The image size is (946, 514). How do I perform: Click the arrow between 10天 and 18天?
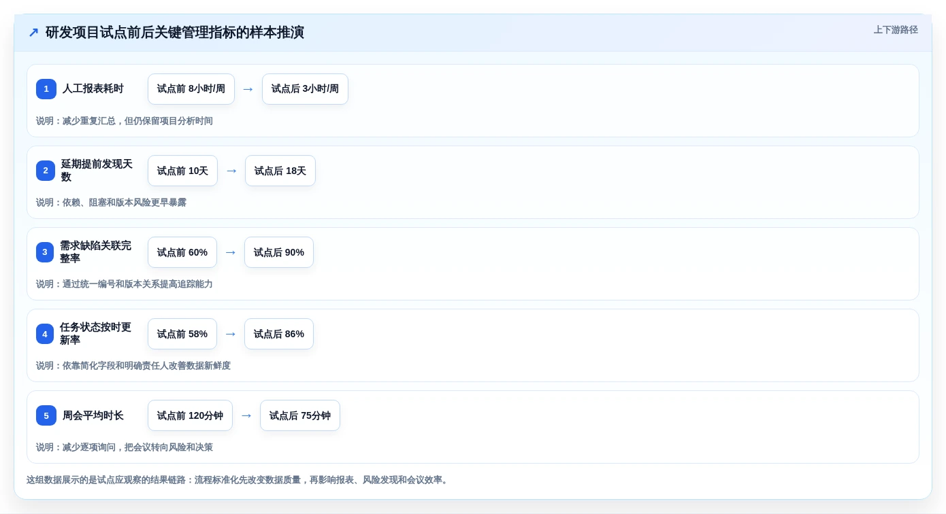[x=231, y=171]
